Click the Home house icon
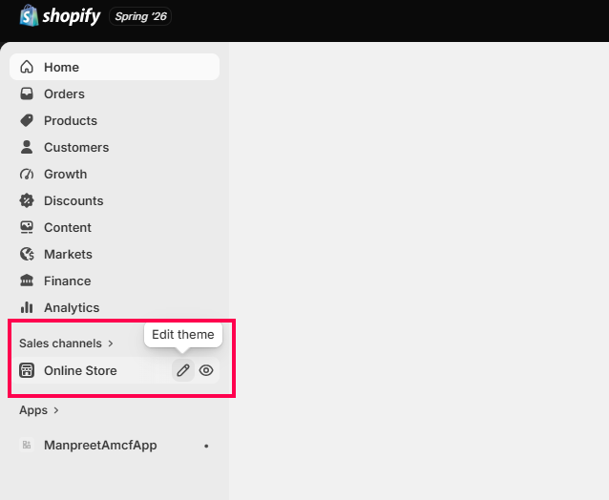This screenshot has width=609, height=500. [x=27, y=67]
